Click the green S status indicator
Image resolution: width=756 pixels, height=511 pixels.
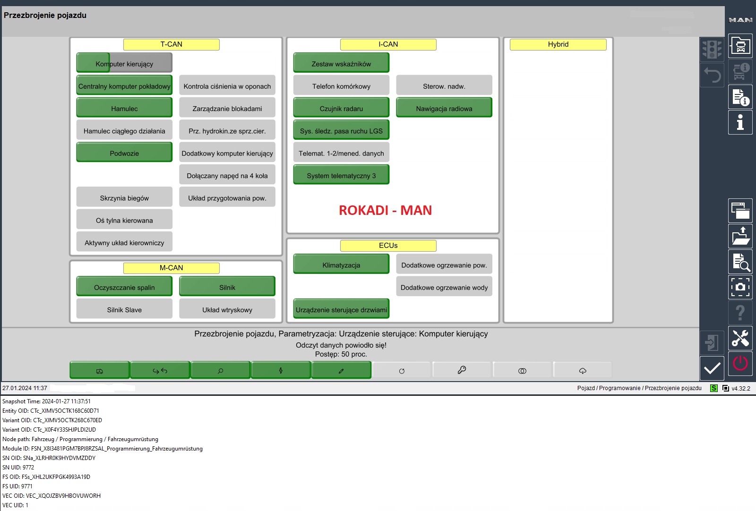click(713, 388)
